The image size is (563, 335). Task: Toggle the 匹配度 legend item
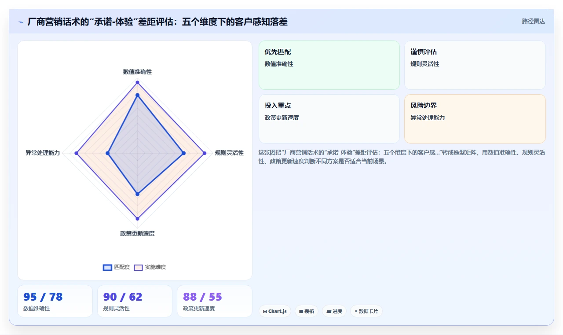(117, 267)
